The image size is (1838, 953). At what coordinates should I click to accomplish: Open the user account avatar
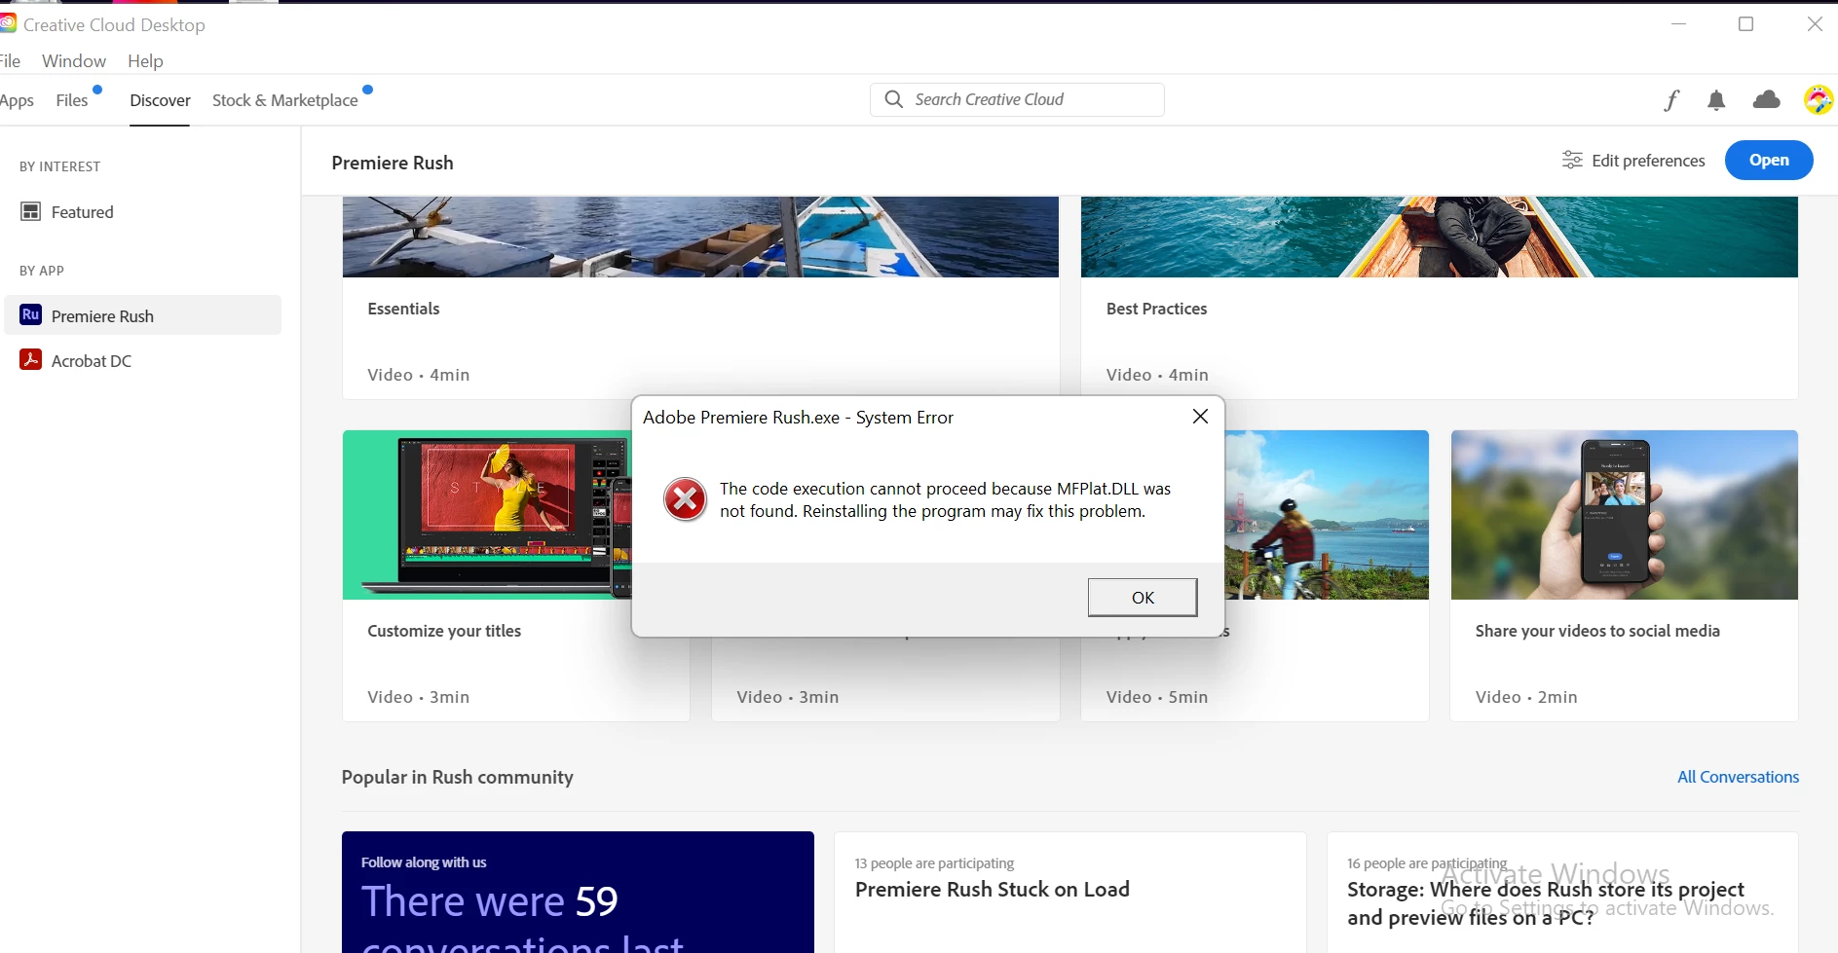pos(1818,99)
